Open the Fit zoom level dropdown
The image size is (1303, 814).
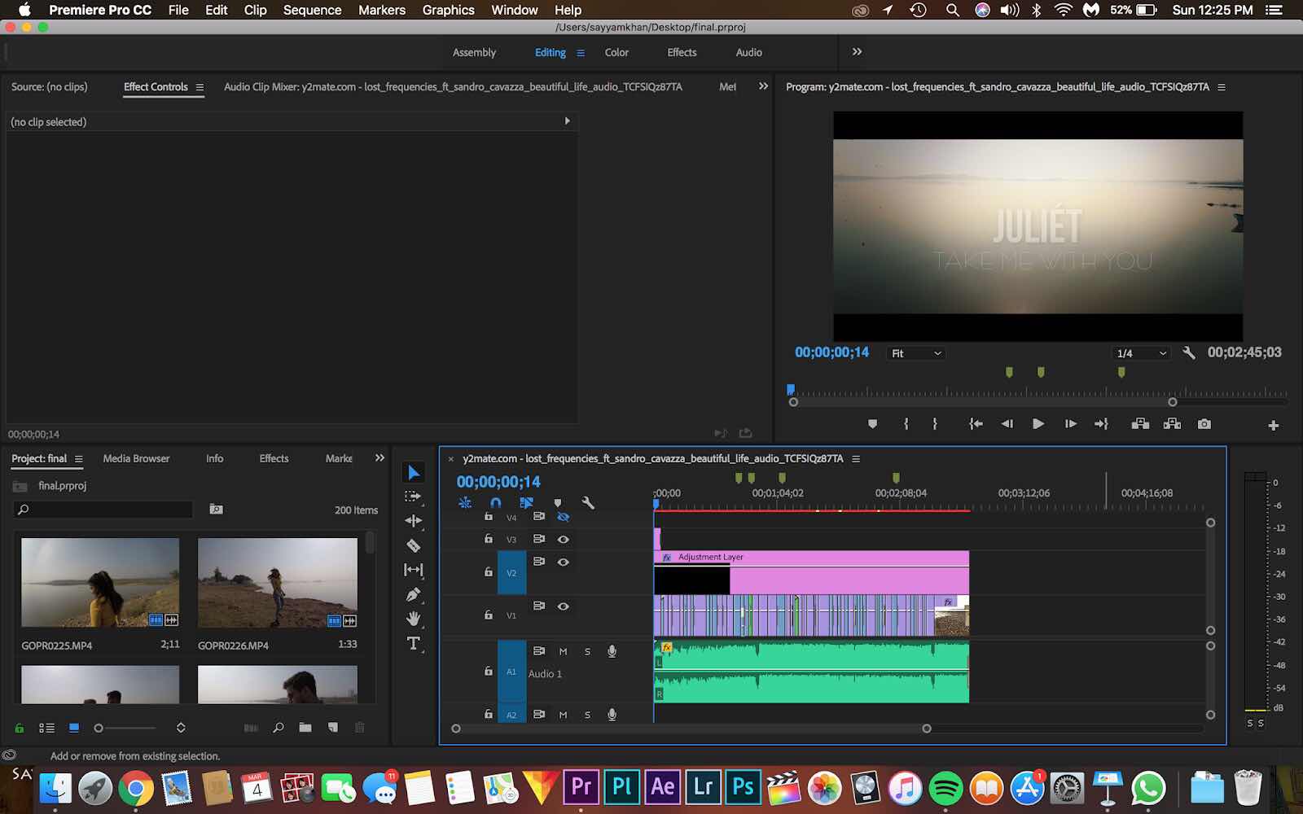(915, 353)
